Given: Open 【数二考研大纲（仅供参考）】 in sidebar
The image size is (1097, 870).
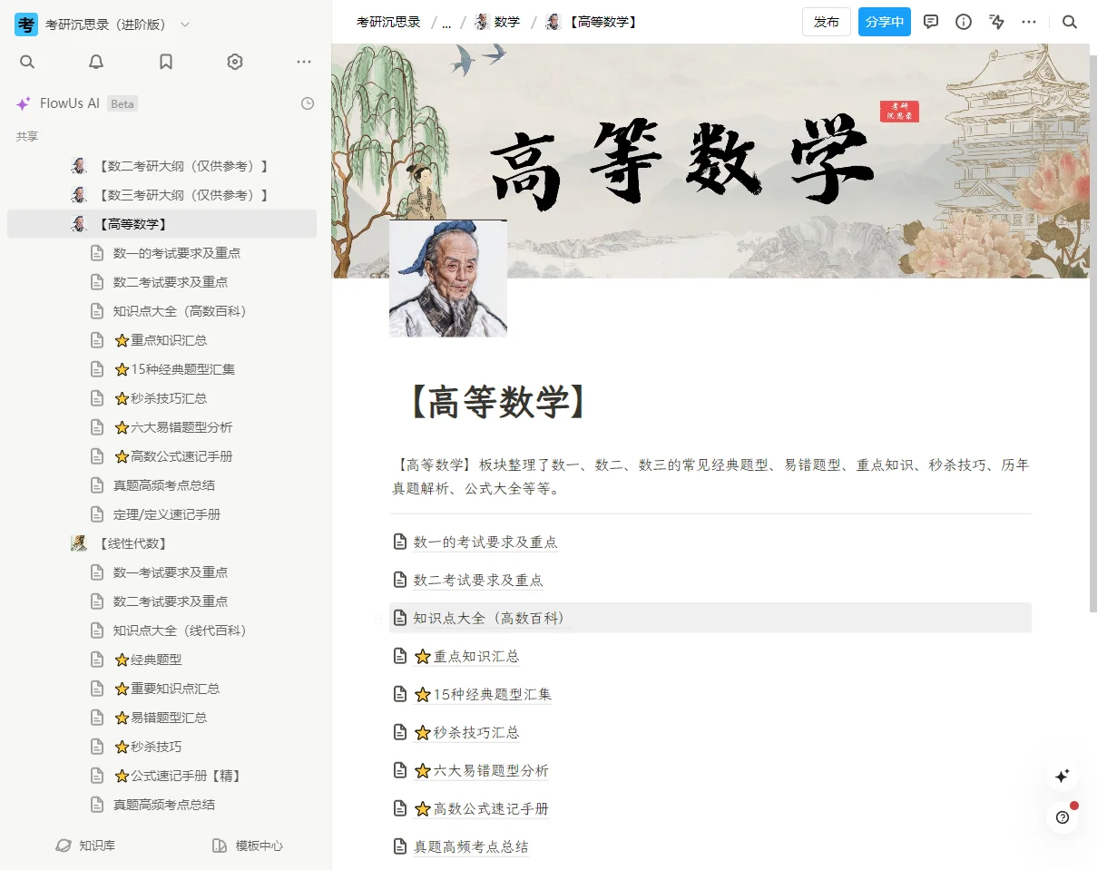Looking at the screenshot, I should click(162, 166).
